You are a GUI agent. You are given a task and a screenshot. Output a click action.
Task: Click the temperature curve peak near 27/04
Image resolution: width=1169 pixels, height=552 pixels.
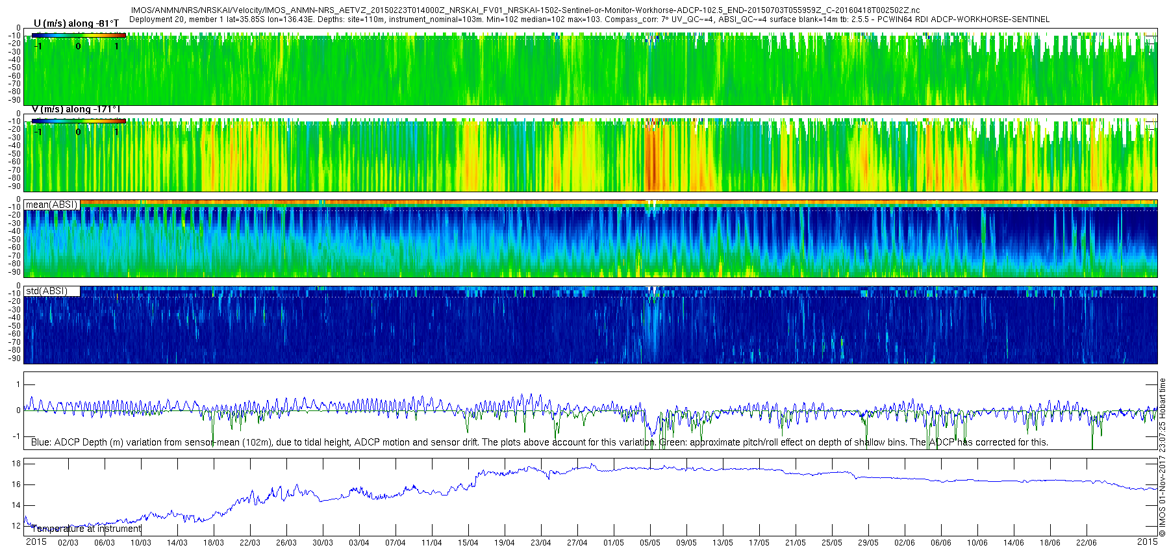pyautogui.click(x=592, y=466)
